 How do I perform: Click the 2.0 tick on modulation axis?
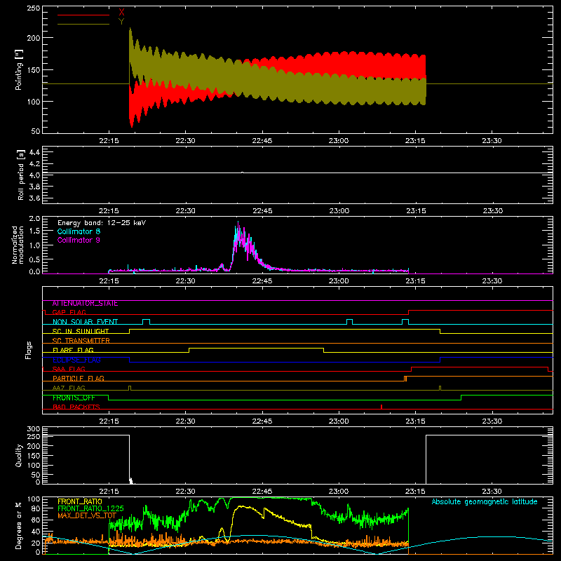point(34,218)
